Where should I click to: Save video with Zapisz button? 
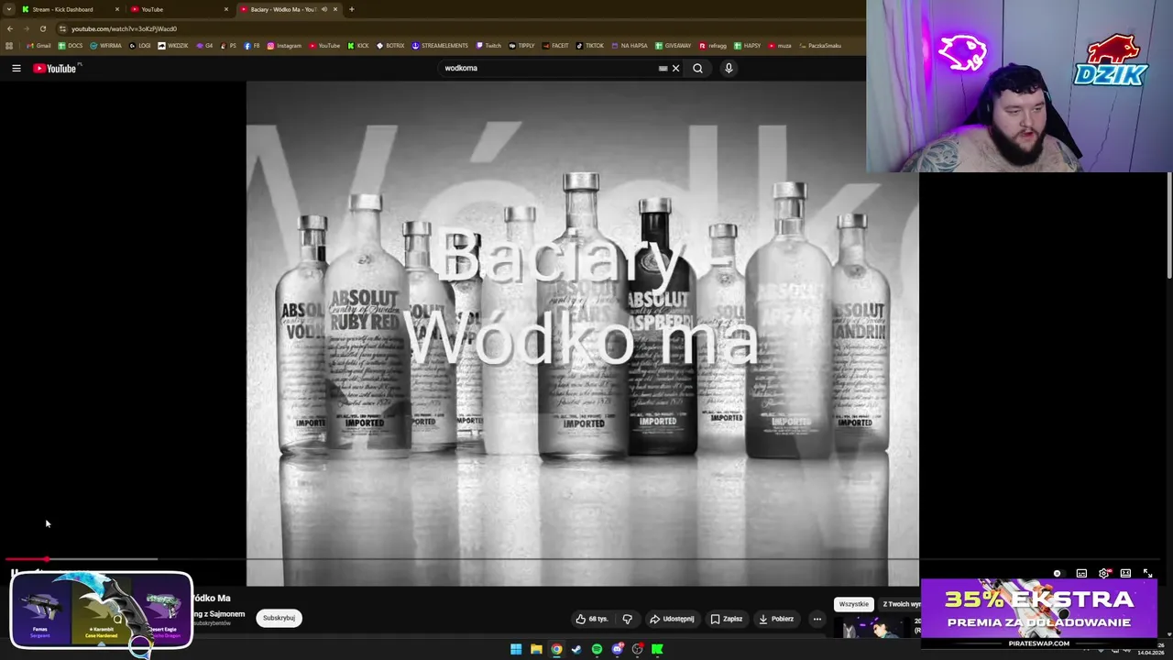[x=727, y=619]
